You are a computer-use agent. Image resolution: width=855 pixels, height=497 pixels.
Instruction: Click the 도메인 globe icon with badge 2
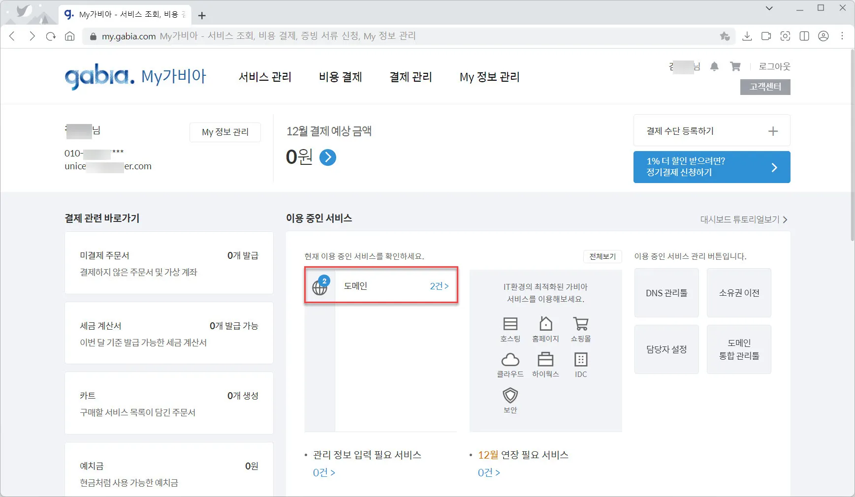320,286
